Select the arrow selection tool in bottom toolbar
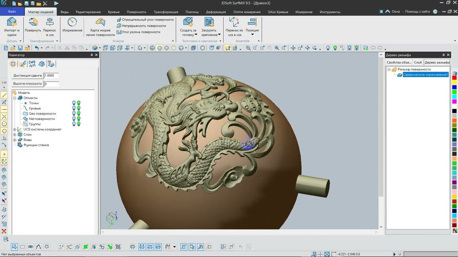 click(14, 247)
